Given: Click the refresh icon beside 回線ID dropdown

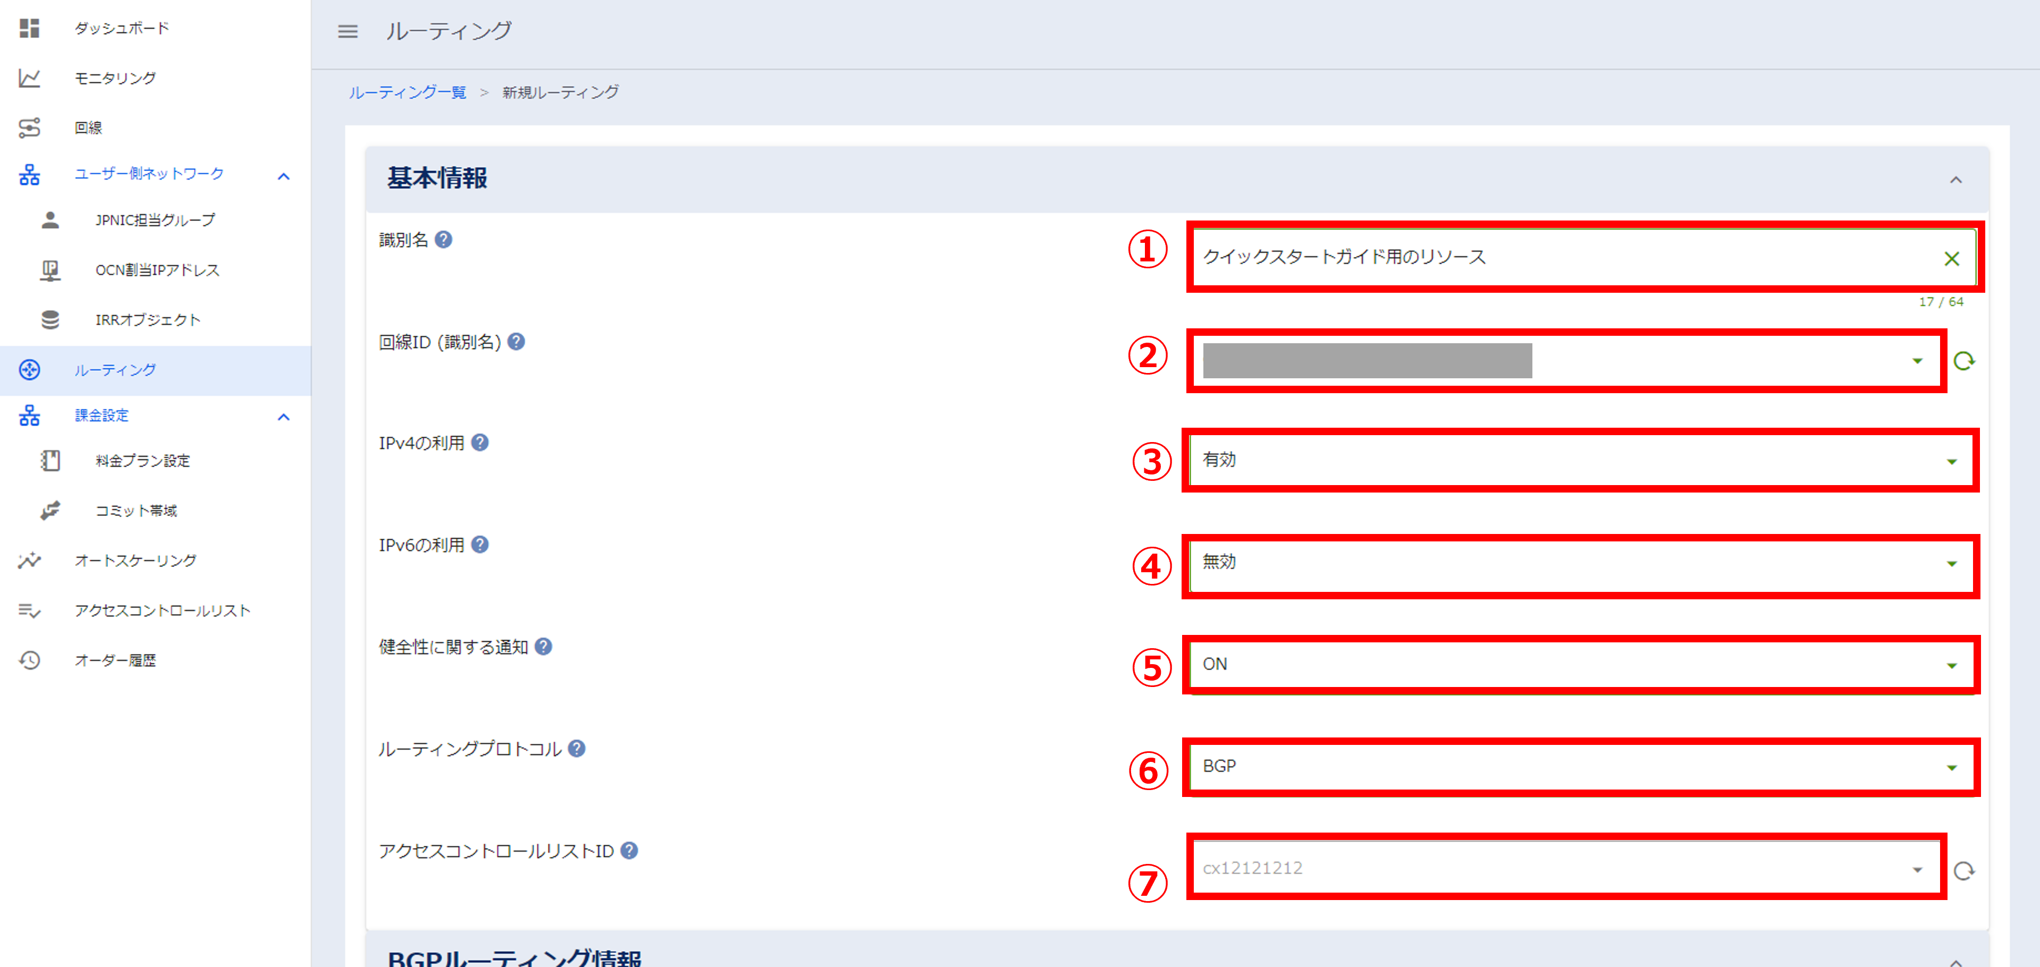Looking at the screenshot, I should (1963, 362).
